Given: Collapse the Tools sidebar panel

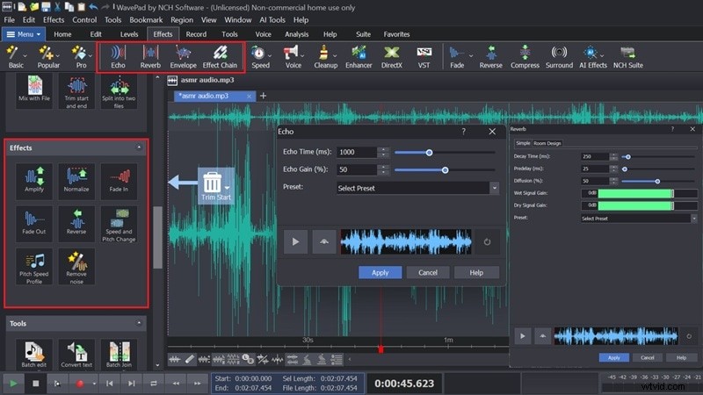Looking at the screenshot, I should [139, 323].
